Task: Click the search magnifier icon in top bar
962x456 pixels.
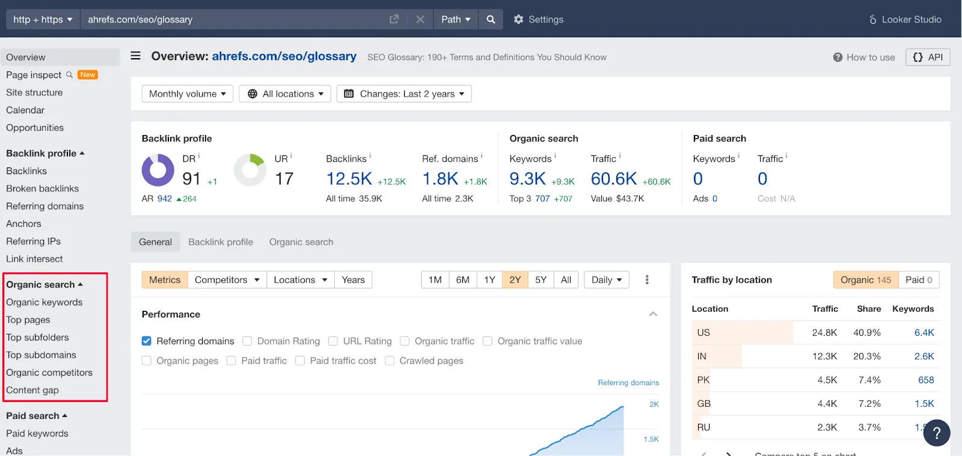Action: pyautogui.click(x=491, y=19)
